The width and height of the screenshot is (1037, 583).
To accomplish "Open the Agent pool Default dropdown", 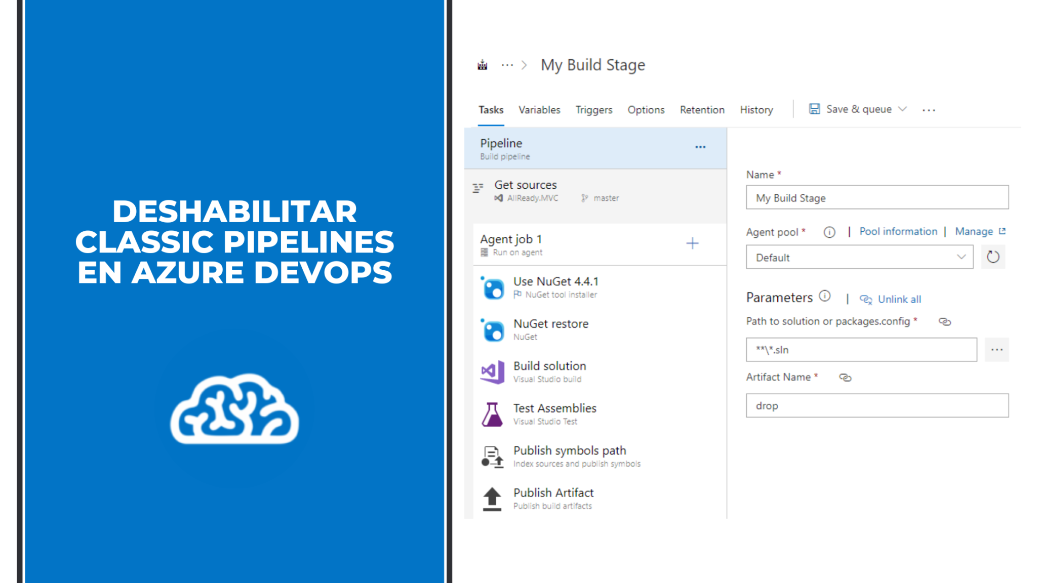I will point(859,257).
